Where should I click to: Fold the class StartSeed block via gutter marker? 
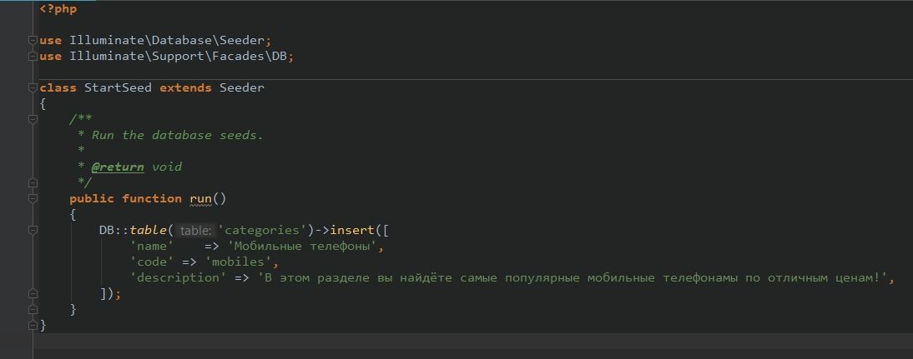(33, 87)
